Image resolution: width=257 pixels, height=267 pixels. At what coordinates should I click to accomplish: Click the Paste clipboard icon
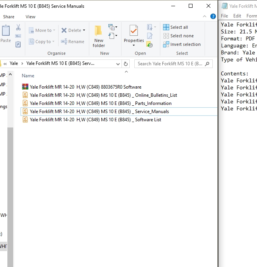coord(5,30)
